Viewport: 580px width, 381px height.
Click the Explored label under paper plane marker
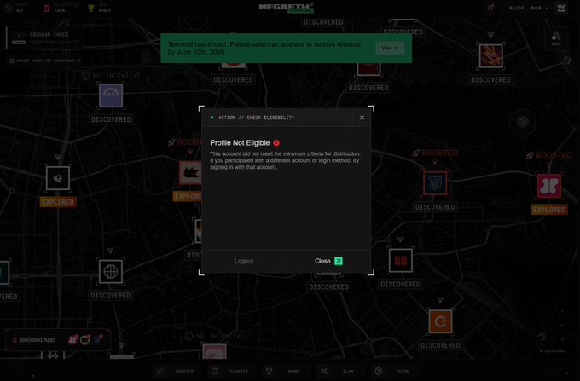[58, 202]
